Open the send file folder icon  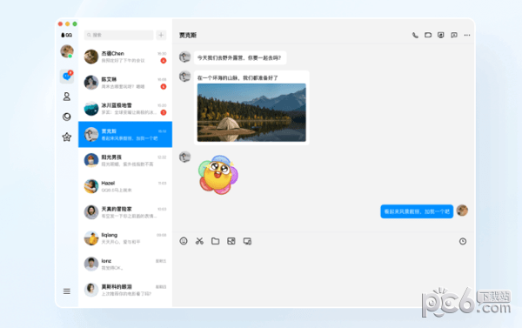(x=216, y=241)
